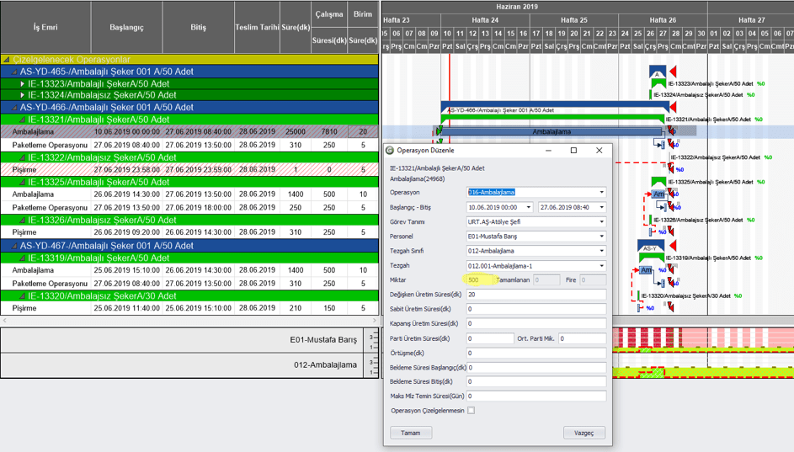Click the Tamamlanan field in the dialog
This screenshot has height=452, width=794.
[546, 280]
